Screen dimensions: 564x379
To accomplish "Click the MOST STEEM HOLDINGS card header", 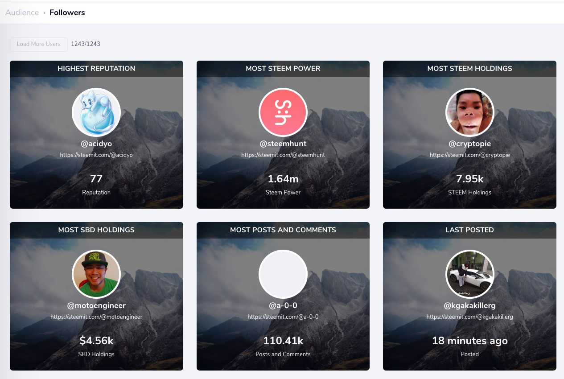I will click(470, 69).
